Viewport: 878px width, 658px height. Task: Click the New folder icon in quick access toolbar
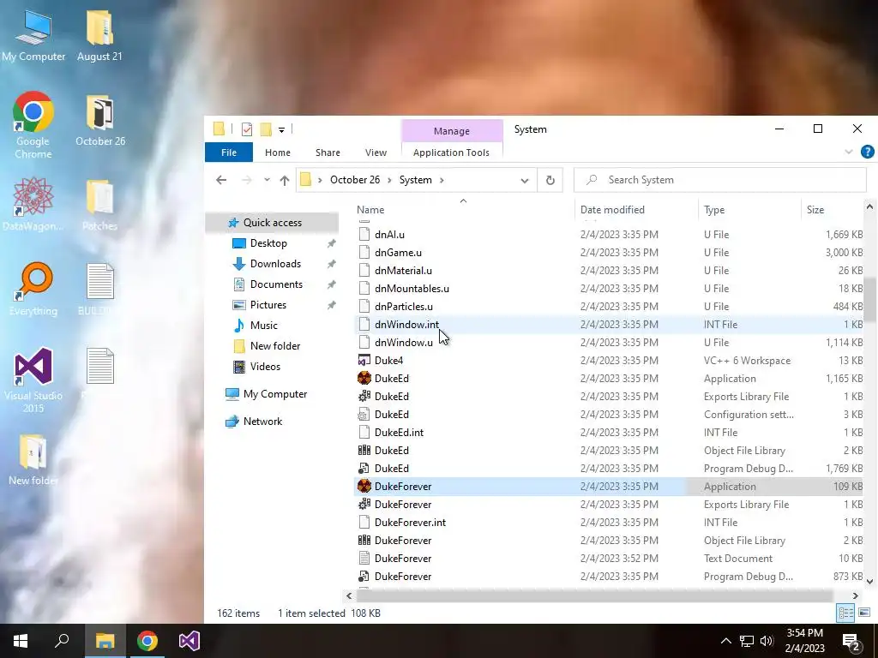(266, 129)
